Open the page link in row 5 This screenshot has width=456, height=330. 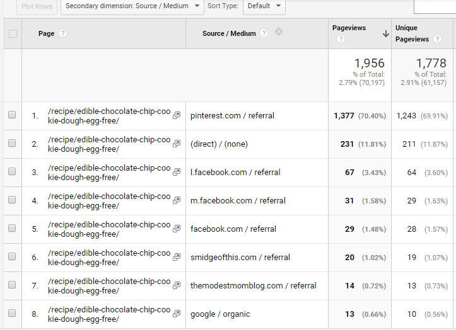[108, 229]
